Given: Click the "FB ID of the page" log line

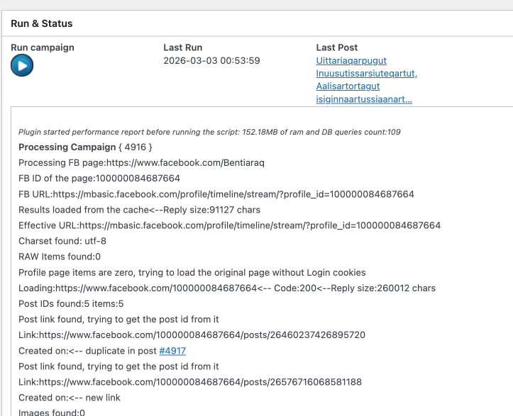Looking at the screenshot, I should pyautogui.click(x=99, y=179).
